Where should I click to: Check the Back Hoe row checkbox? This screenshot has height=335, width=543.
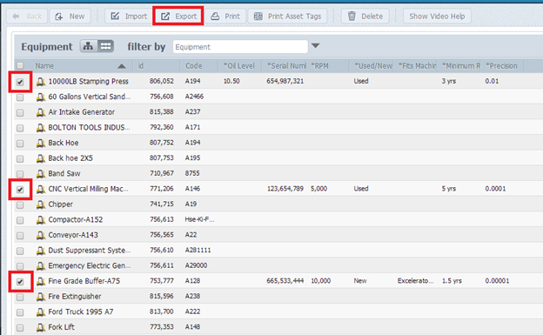click(x=20, y=144)
